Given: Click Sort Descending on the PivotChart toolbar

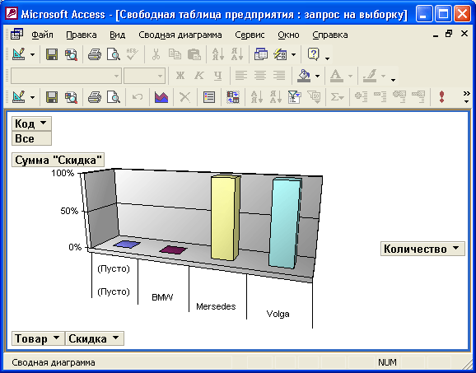Looking at the screenshot, I should [x=276, y=97].
